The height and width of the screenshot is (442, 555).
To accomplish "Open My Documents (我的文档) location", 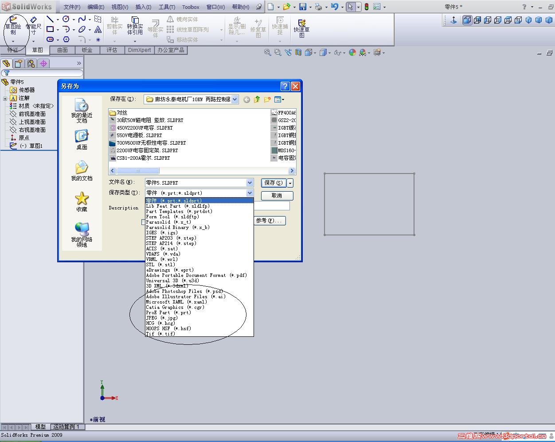I will [82, 170].
